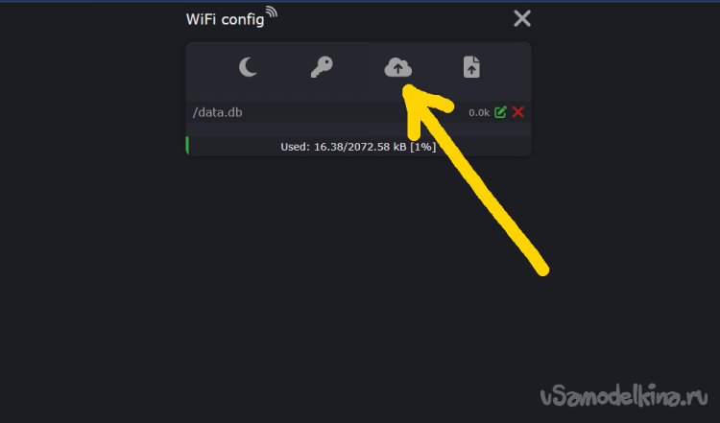Click blank toolbar space between key and cloud
This screenshot has width=720, height=423.
359,67
